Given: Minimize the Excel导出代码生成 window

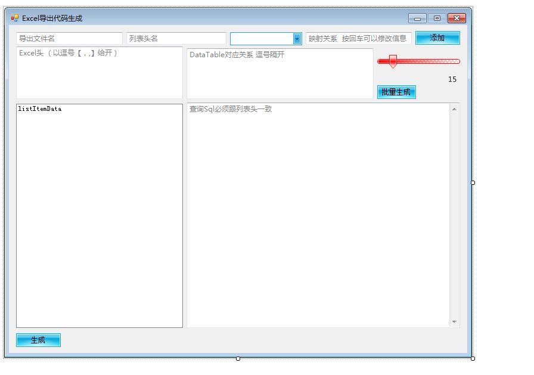Looking at the screenshot, I should (417, 18).
